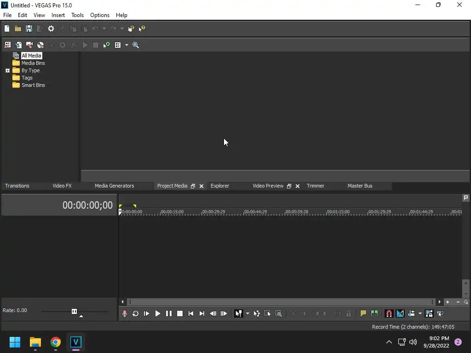Open the File menu
The image size is (471, 353).
[x=7, y=15]
